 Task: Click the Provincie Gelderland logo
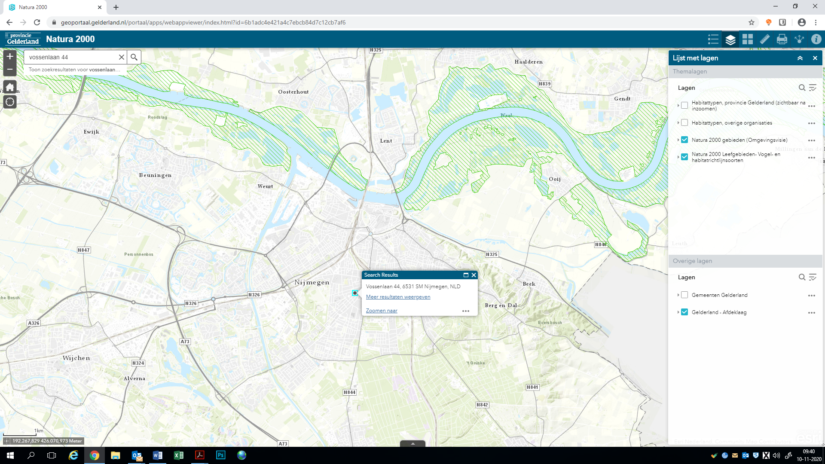(23, 39)
